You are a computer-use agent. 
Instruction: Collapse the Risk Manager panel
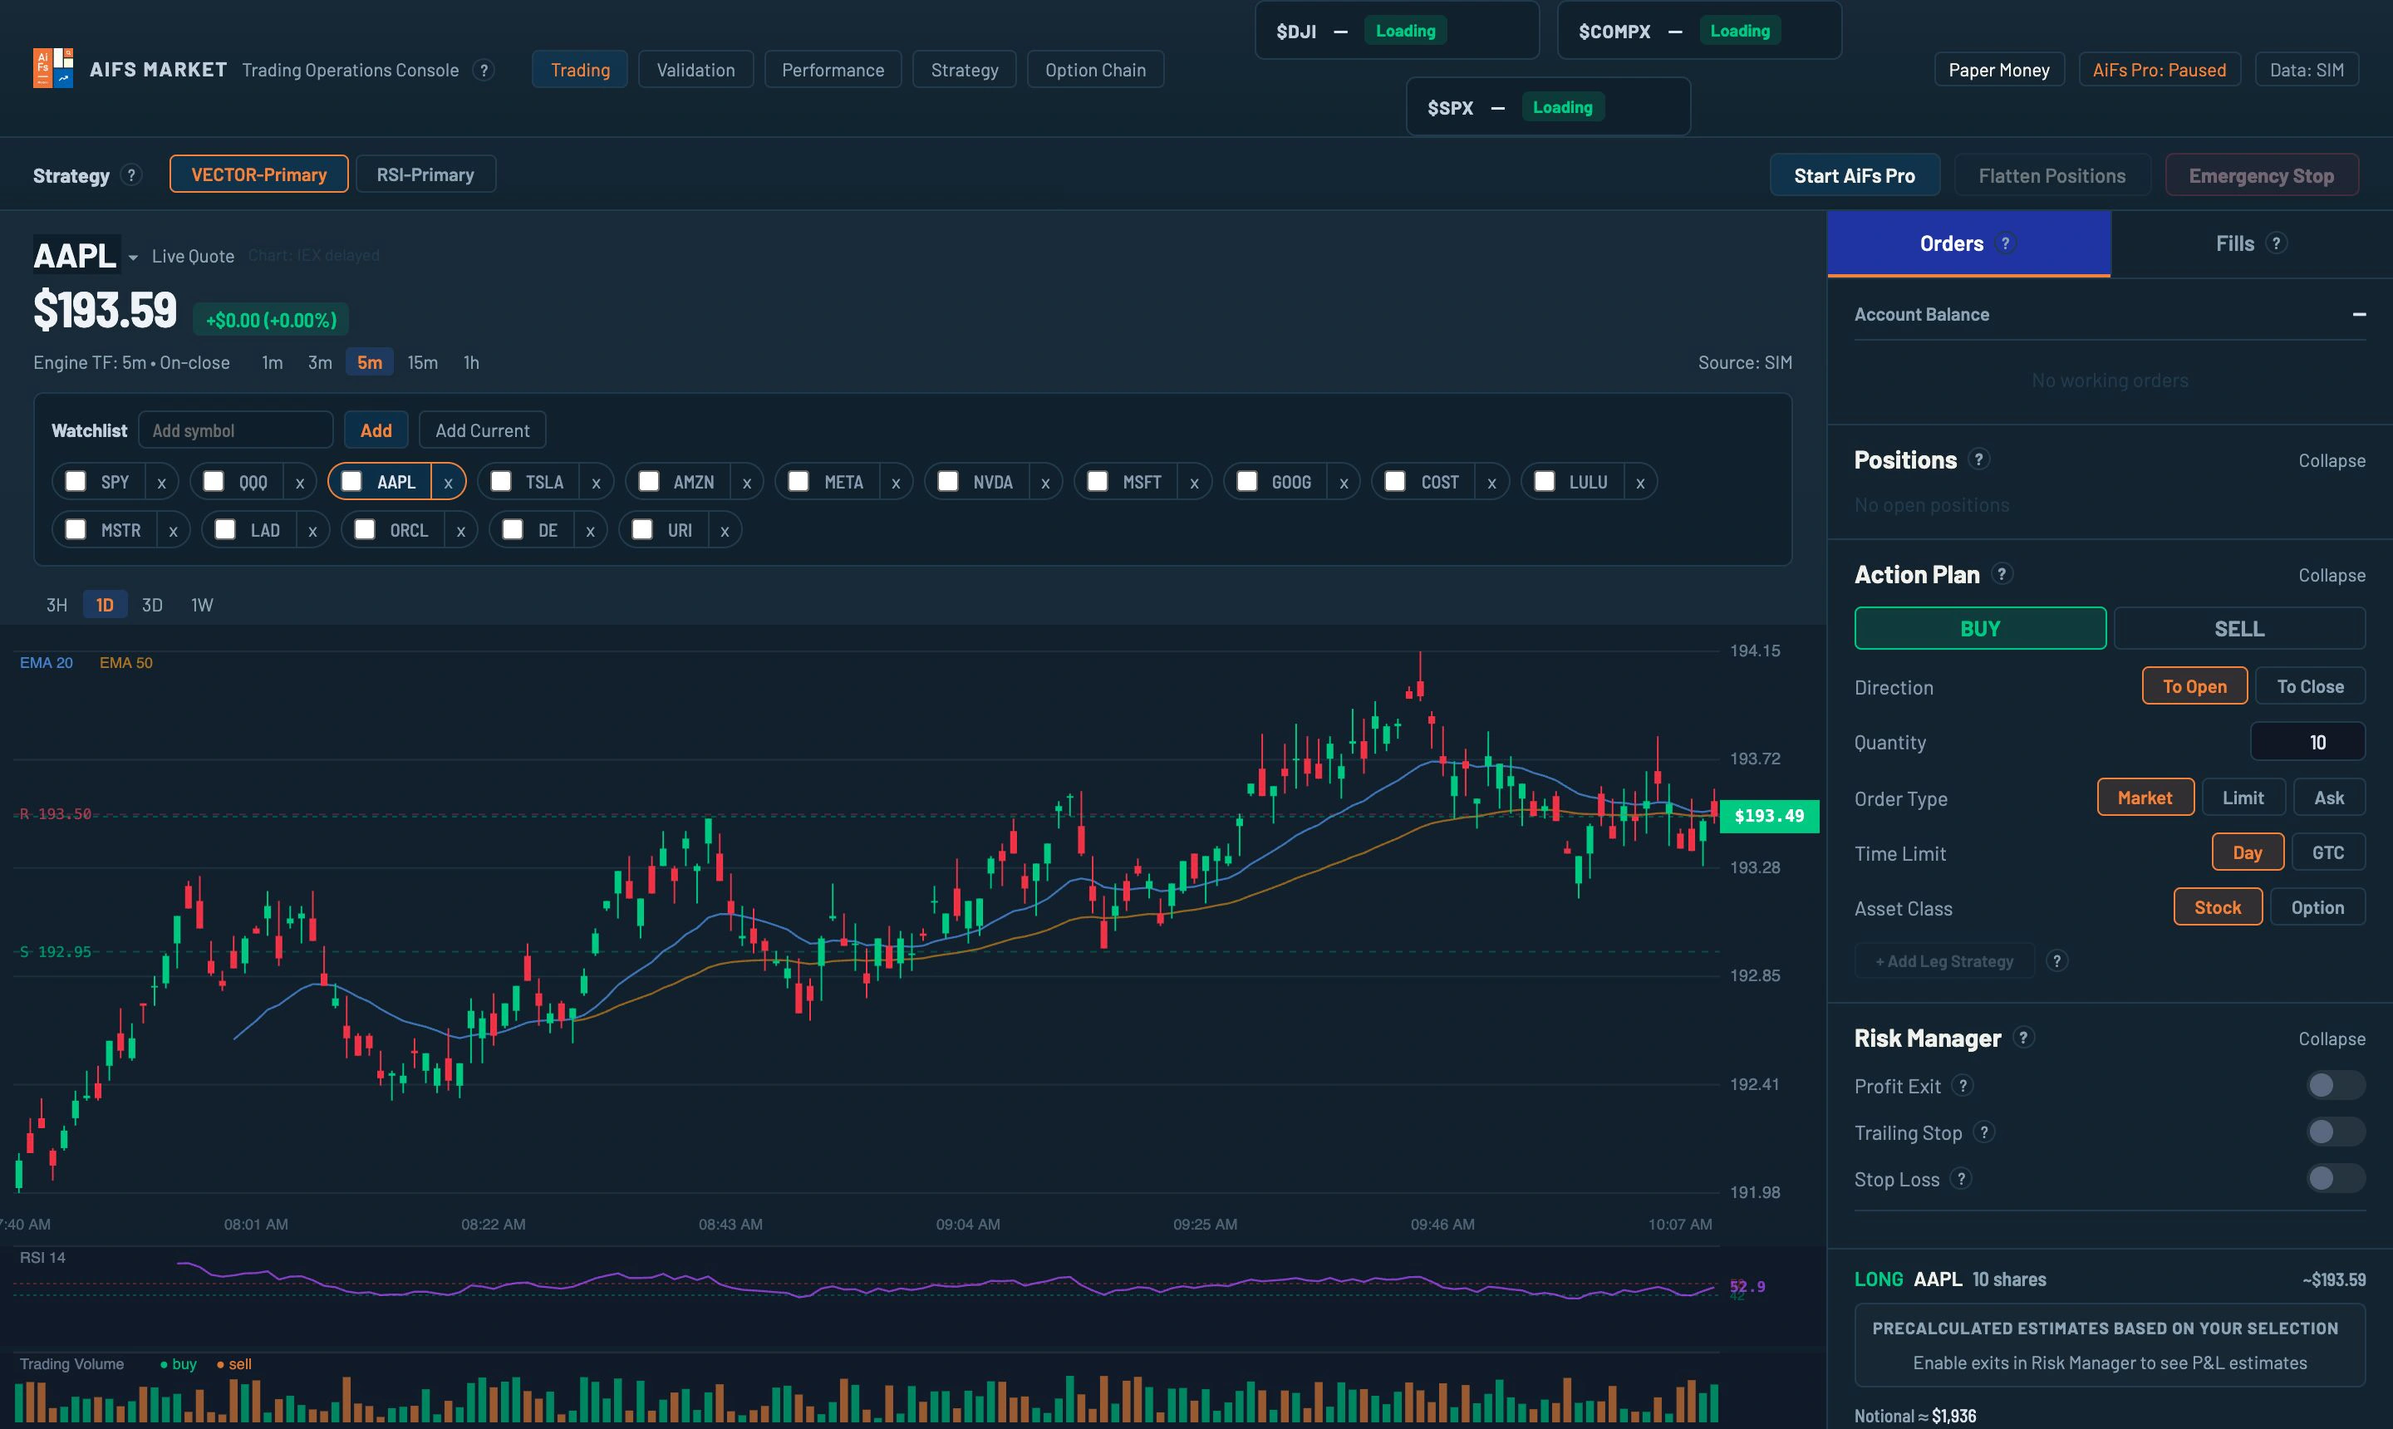click(x=2332, y=1038)
